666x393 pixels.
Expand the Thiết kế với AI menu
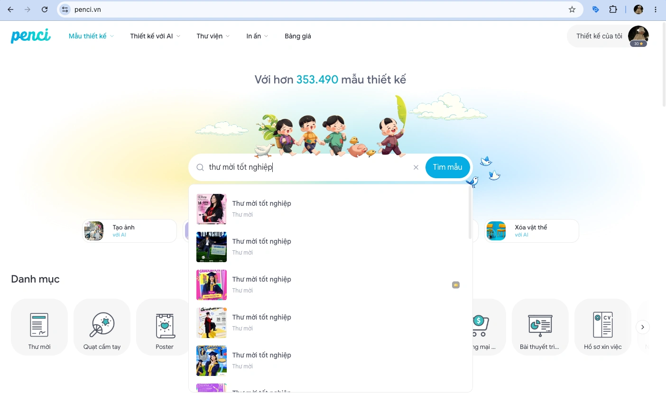click(x=155, y=36)
